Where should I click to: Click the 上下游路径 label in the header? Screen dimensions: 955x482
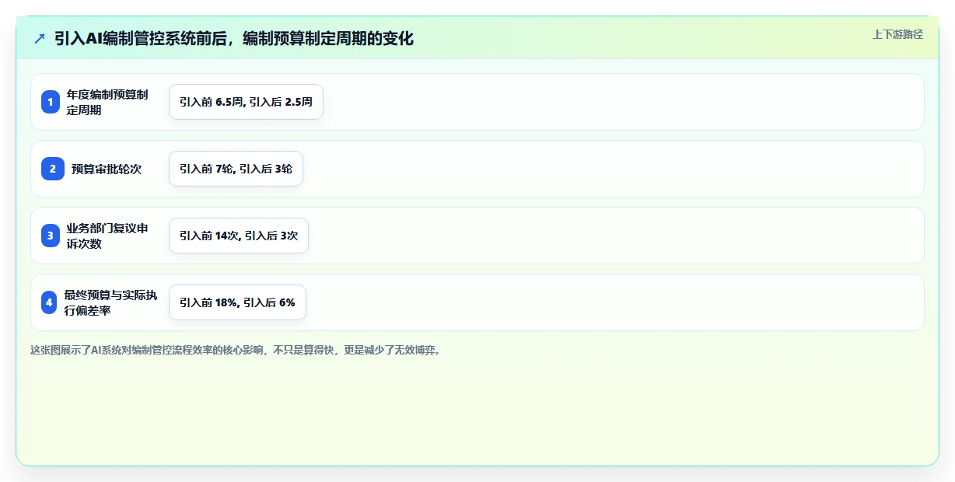(x=897, y=34)
